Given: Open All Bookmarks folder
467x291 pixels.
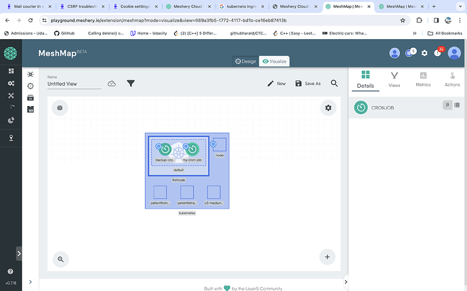Looking at the screenshot, I should click(x=445, y=33).
